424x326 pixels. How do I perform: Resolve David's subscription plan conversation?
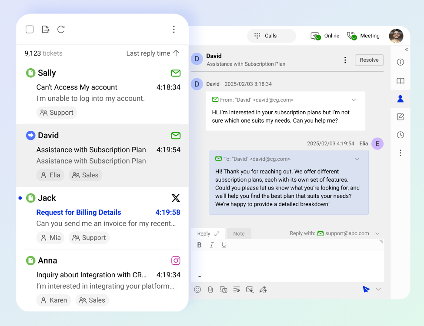[369, 60]
